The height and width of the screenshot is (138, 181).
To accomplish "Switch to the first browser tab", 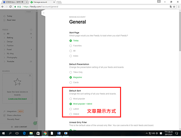I will pos(14,2).
